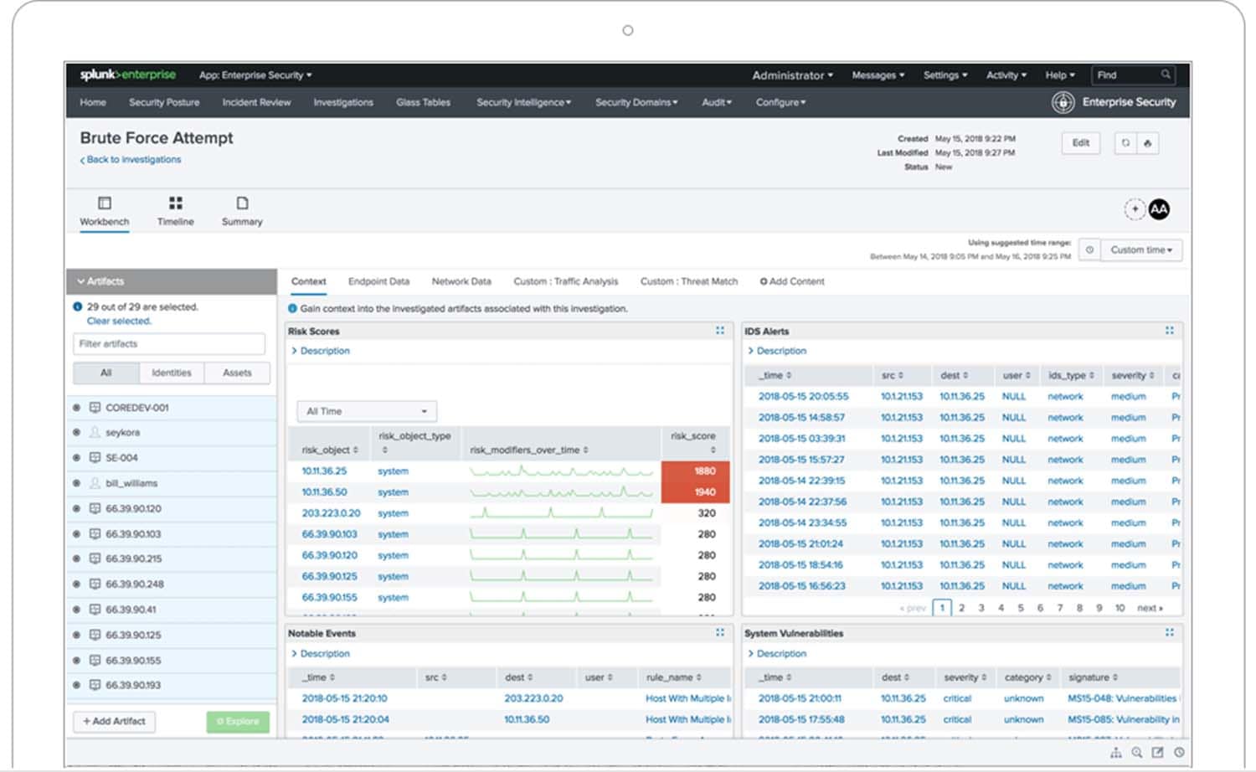This screenshot has height=772, width=1256.
Task: Open the Security Intelligence dropdown
Action: pyautogui.click(x=524, y=102)
